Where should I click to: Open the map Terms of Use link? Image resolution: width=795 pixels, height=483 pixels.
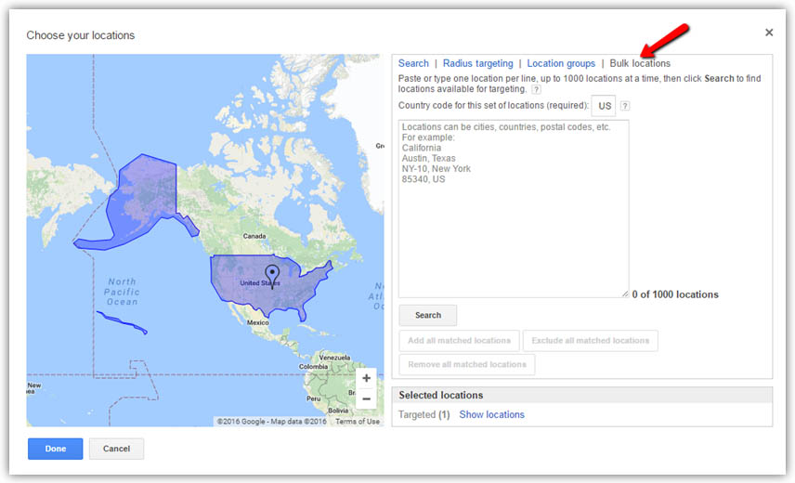358,421
